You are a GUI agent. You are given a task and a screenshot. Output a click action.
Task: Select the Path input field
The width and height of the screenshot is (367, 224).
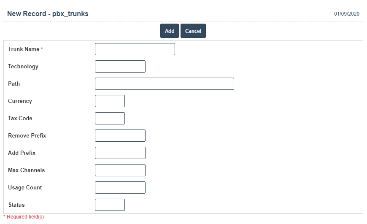pyautogui.click(x=165, y=84)
